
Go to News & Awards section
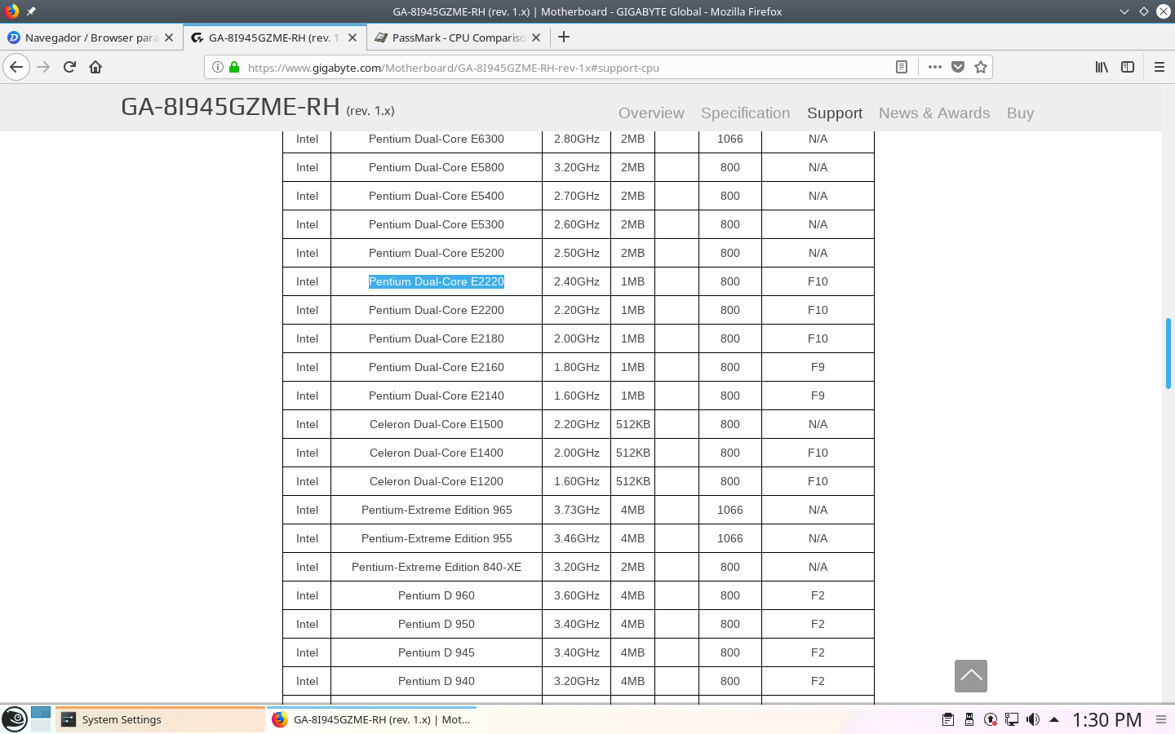point(934,113)
